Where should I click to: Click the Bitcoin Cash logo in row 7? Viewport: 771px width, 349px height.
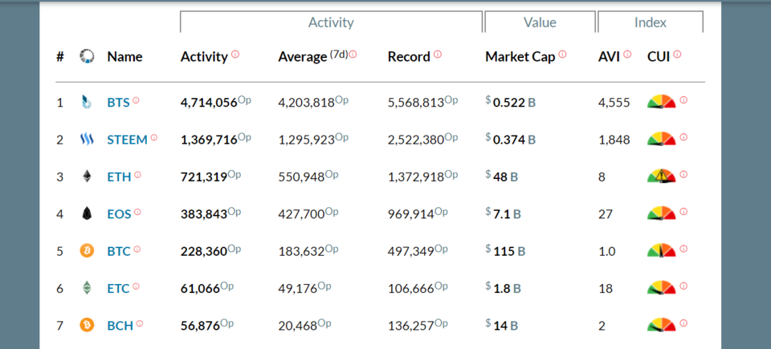pyautogui.click(x=87, y=326)
